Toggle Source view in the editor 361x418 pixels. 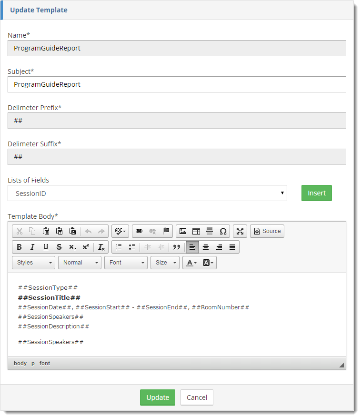(x=267, y=231)
